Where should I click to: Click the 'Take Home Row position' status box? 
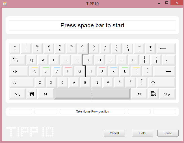(92, 111)
